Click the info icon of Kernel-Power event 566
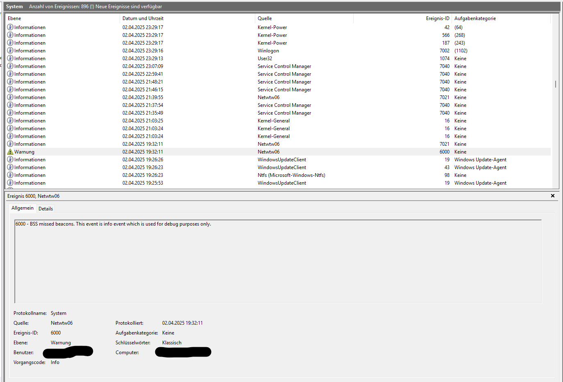This screenshot has width=563, height=382. point(10,35)
